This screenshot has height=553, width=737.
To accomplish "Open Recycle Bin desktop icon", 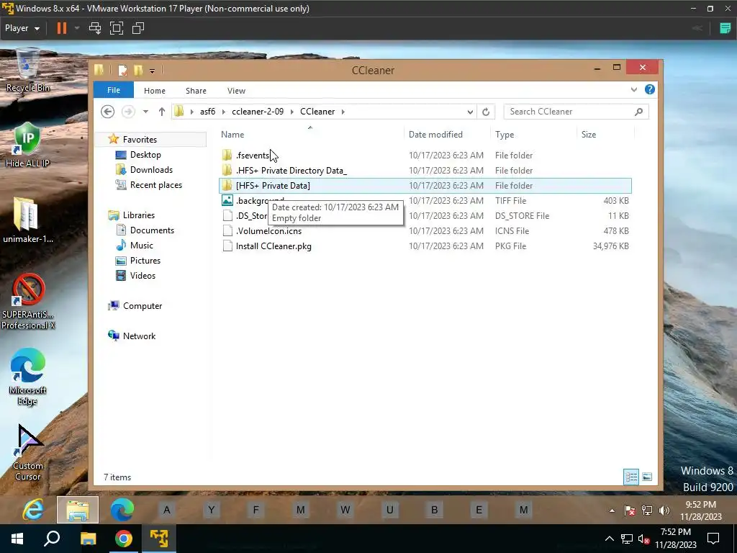I will pos(28,70).
